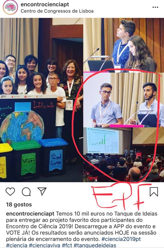Tap the group photo with recycling bins
This screenshot has width=164, height=248.
42,100
